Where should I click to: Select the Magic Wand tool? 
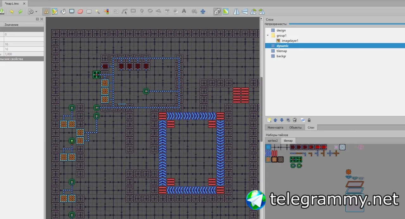pyautogui.click(x=97, y=12)
